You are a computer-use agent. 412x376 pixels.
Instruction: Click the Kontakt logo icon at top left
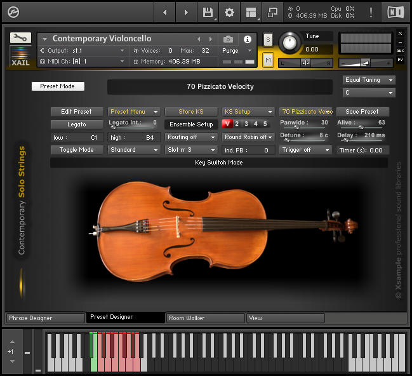tap(13, 12)
